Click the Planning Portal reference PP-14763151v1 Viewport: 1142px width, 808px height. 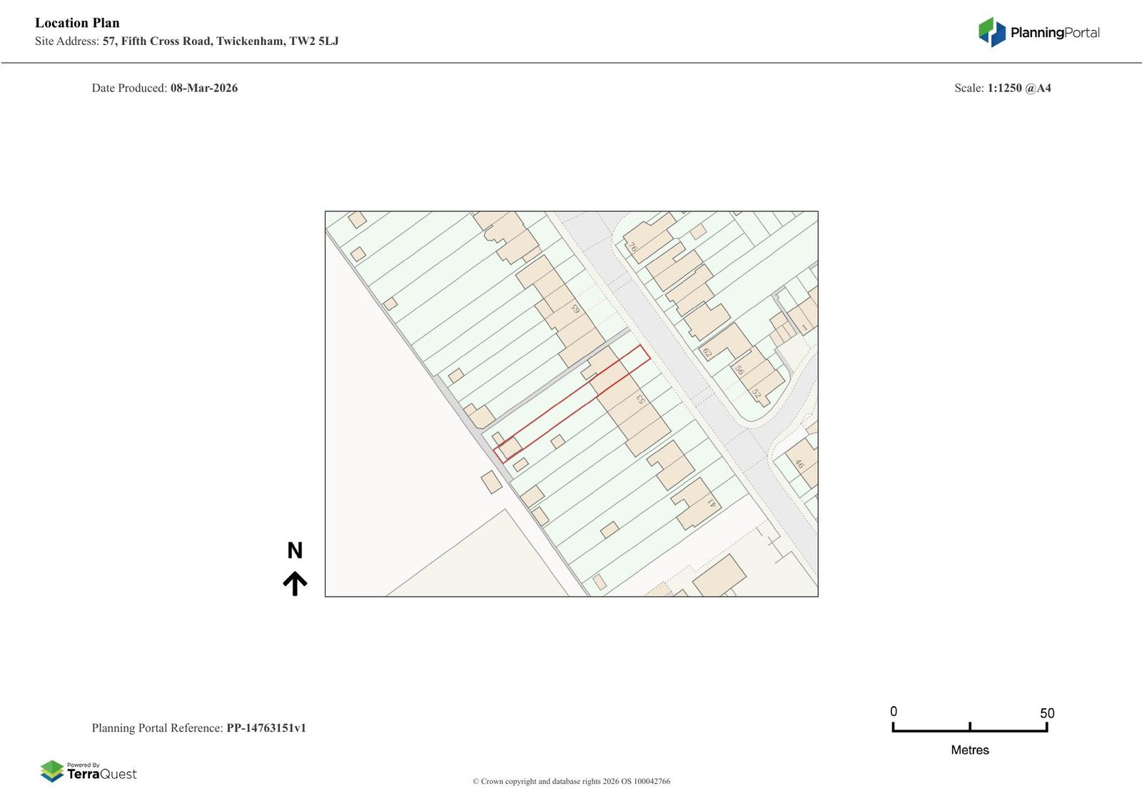pos(266,728)
